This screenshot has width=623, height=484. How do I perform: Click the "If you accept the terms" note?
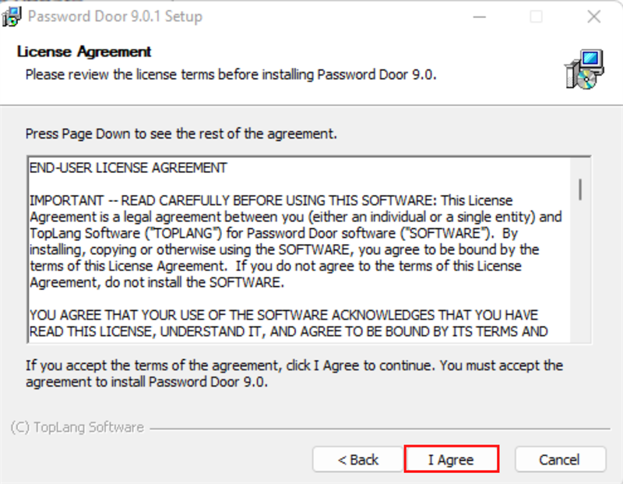294,373
